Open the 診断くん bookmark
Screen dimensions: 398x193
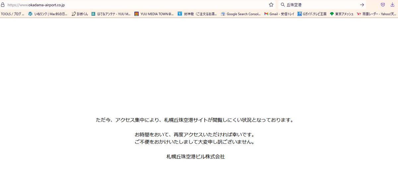pyautogui.click(x=80, y=14)
